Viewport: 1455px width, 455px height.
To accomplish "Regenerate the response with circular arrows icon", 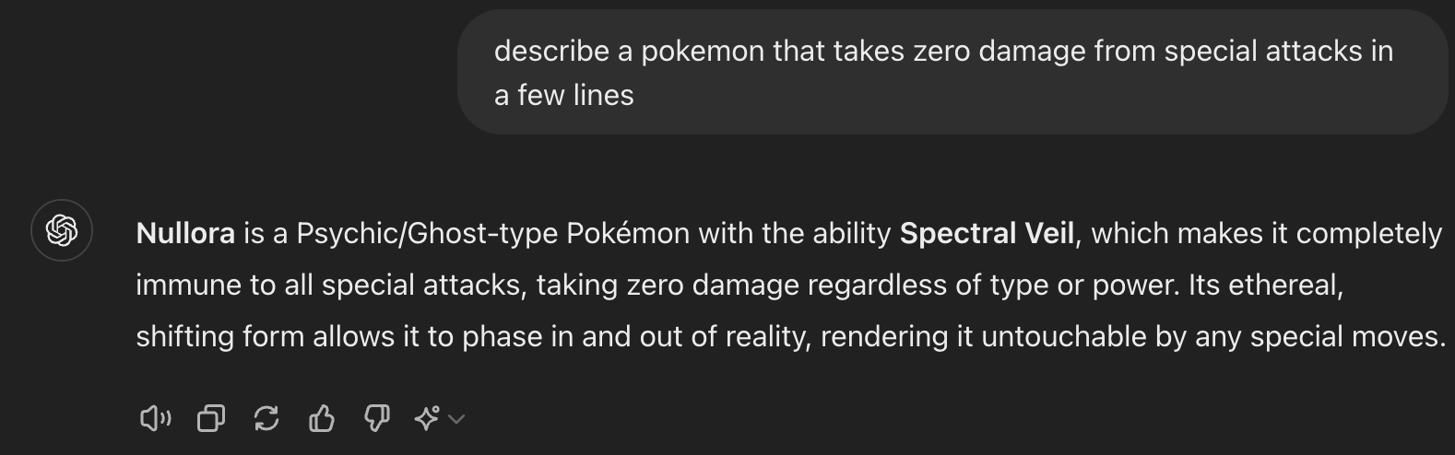I will (266, 419).
